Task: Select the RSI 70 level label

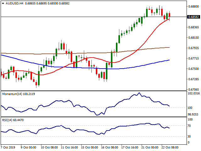Action: coord(189,126)
